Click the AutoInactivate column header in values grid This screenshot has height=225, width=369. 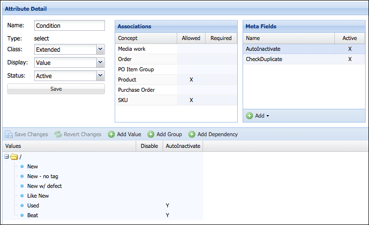(183, 146)
